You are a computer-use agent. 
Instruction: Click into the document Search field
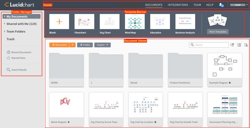click(x=209, y=45)
